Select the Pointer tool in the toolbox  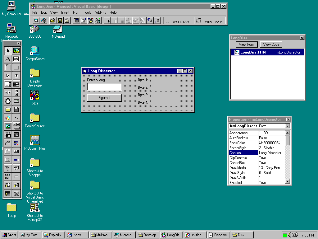point(8,51)
